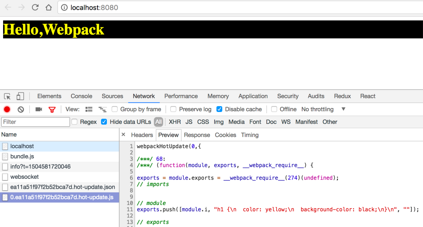Open the Audits panel tab
The image size is (423, 227).
[316, 96]
